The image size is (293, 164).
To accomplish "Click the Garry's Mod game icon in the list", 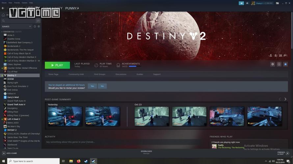I will click(5, 97).
